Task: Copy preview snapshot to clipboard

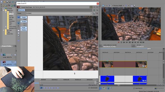Action: pos(132,6)
